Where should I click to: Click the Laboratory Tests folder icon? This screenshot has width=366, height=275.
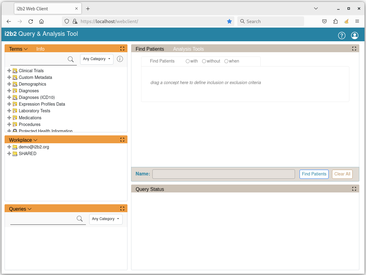pos(15,111)
